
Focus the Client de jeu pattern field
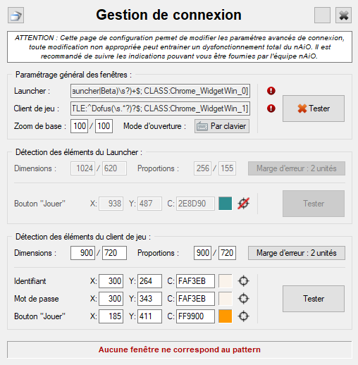pyautogui.click(x=160, y=109)
